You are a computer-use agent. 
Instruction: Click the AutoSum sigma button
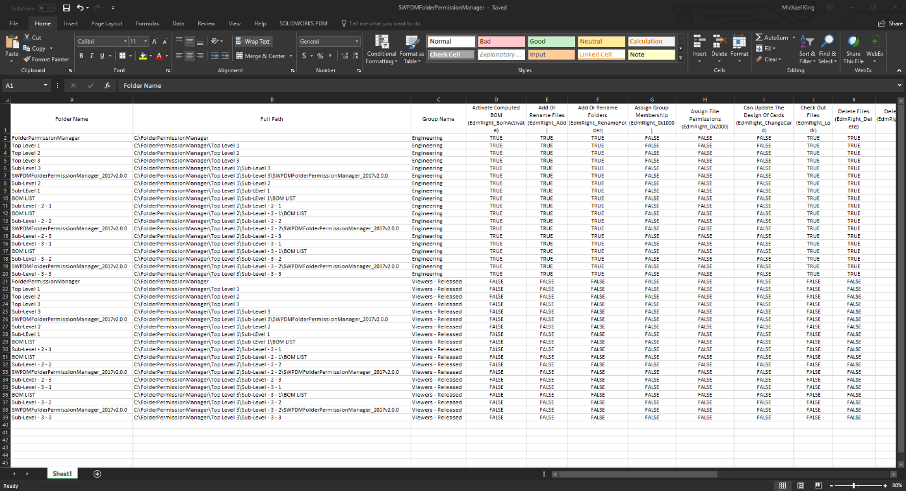pyautogui.click(x=771, y=37)
